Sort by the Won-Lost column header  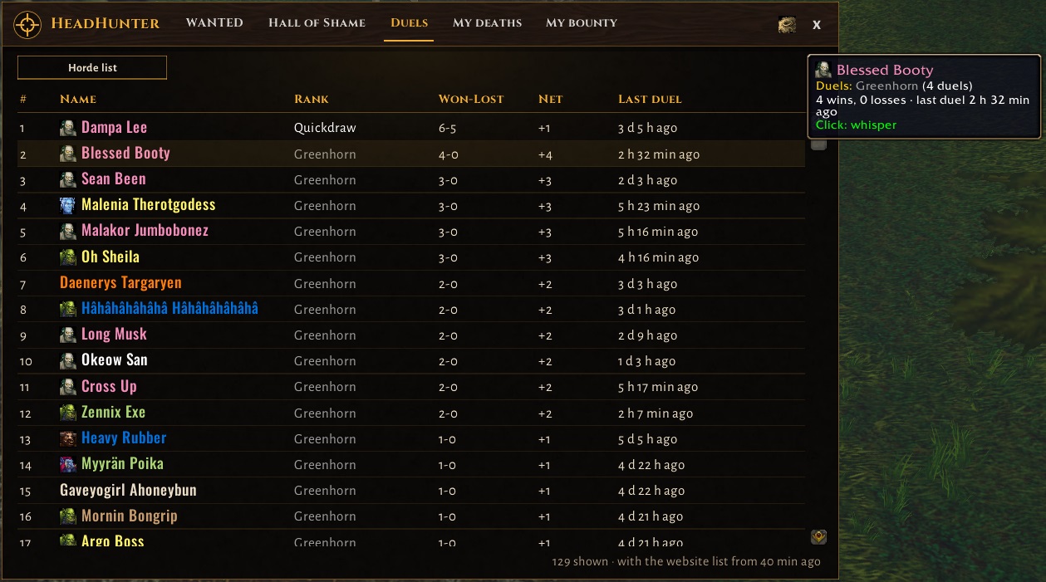pos(471,99)
